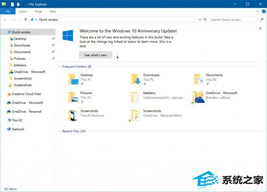Open OneDrive - Personal in sidebar

coord(26,111)
